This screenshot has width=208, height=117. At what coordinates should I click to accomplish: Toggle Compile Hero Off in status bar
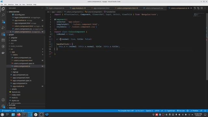(126, 110)
